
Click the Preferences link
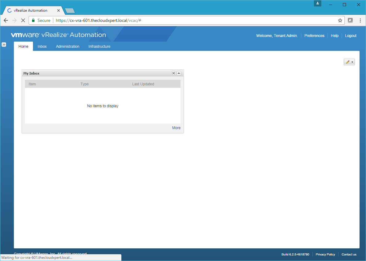[314, 36]
